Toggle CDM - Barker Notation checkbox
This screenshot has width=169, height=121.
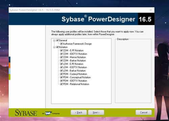(62, 61)
